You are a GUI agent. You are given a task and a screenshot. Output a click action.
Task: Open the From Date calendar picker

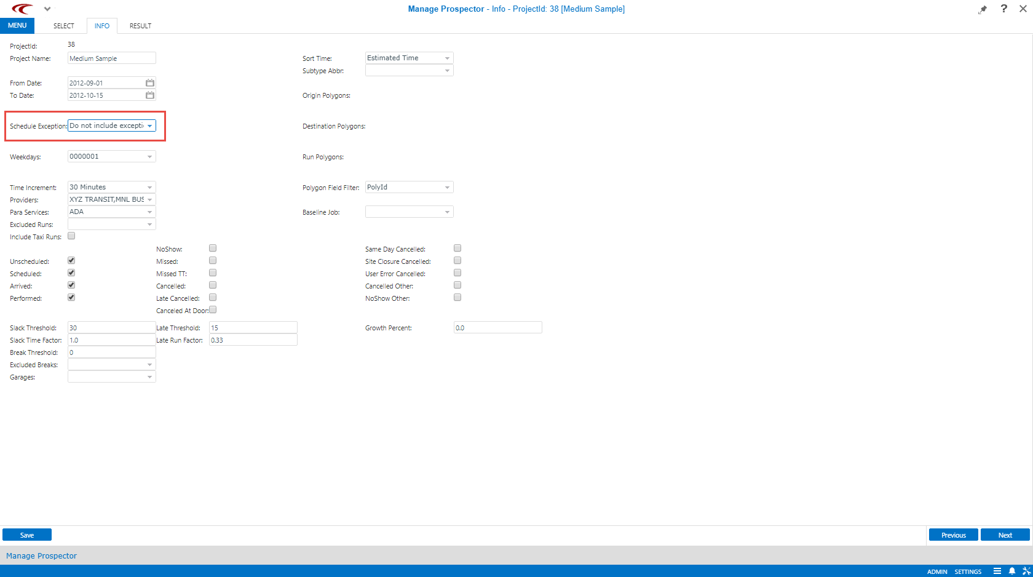click(x=149, y=83)
